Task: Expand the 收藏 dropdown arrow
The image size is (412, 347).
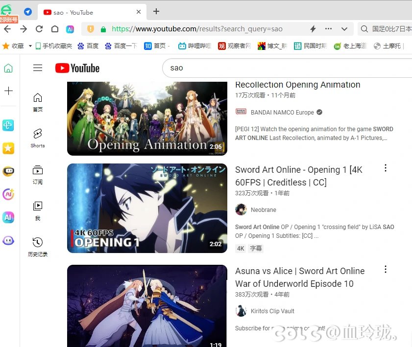Action: click(30, 46)
